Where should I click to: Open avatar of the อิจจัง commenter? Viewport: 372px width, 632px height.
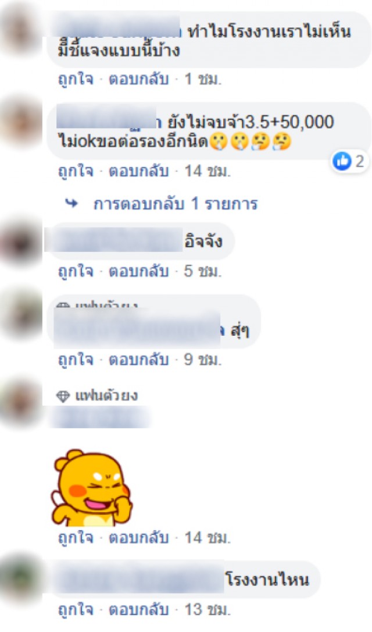click(22, 243)
